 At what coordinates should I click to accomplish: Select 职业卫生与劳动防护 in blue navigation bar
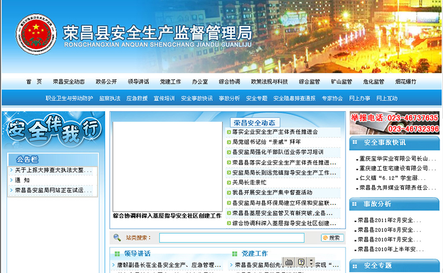pos(69,99)
